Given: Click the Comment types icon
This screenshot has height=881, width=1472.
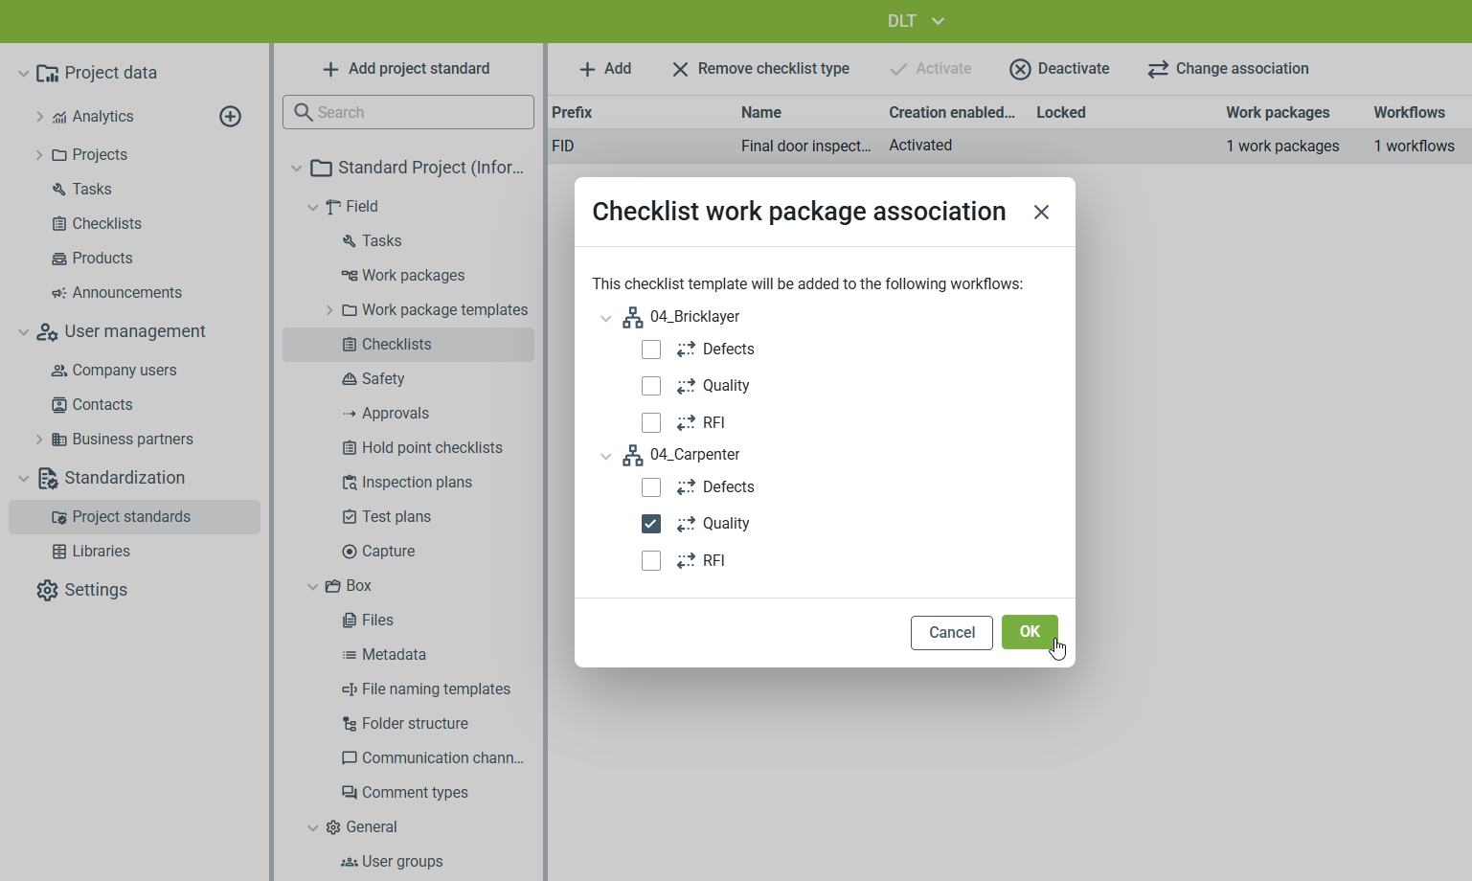Looking at the screenshot, I should 350,793.
